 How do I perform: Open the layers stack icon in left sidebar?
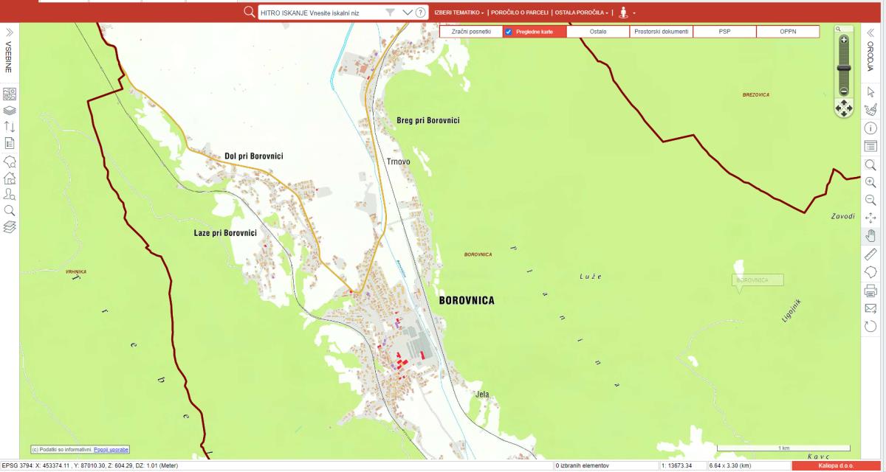pos(10,111)
